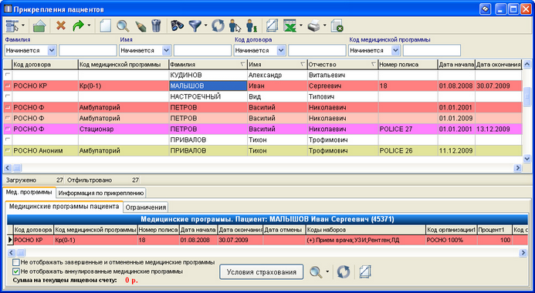Tick row checkbox for МАЛЫШОВ Иван

tap(8, 86)
